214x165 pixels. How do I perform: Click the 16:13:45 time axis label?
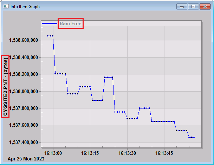(x=164, y=153)
